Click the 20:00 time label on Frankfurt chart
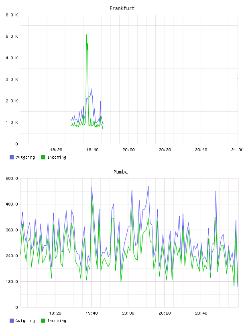 click(x=128, y=150)
